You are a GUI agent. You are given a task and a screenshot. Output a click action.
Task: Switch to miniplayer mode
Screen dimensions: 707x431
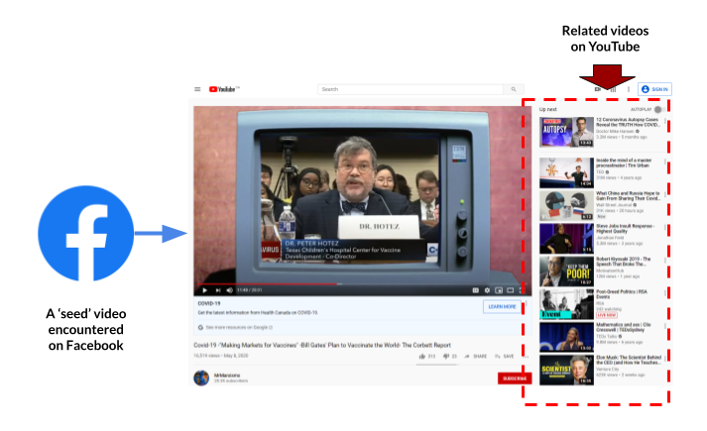coord(499,290)
